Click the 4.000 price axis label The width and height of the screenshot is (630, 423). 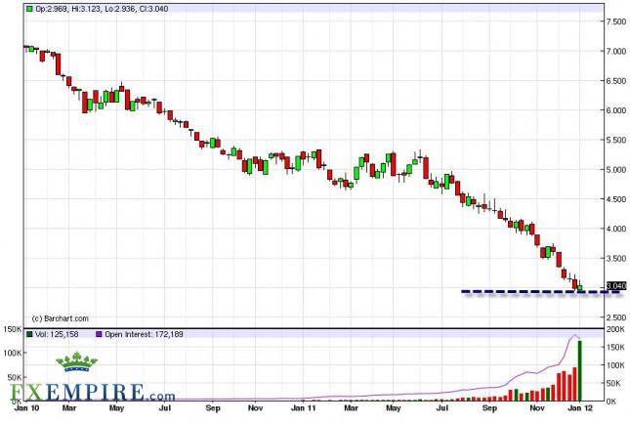[x=616, y=229]
